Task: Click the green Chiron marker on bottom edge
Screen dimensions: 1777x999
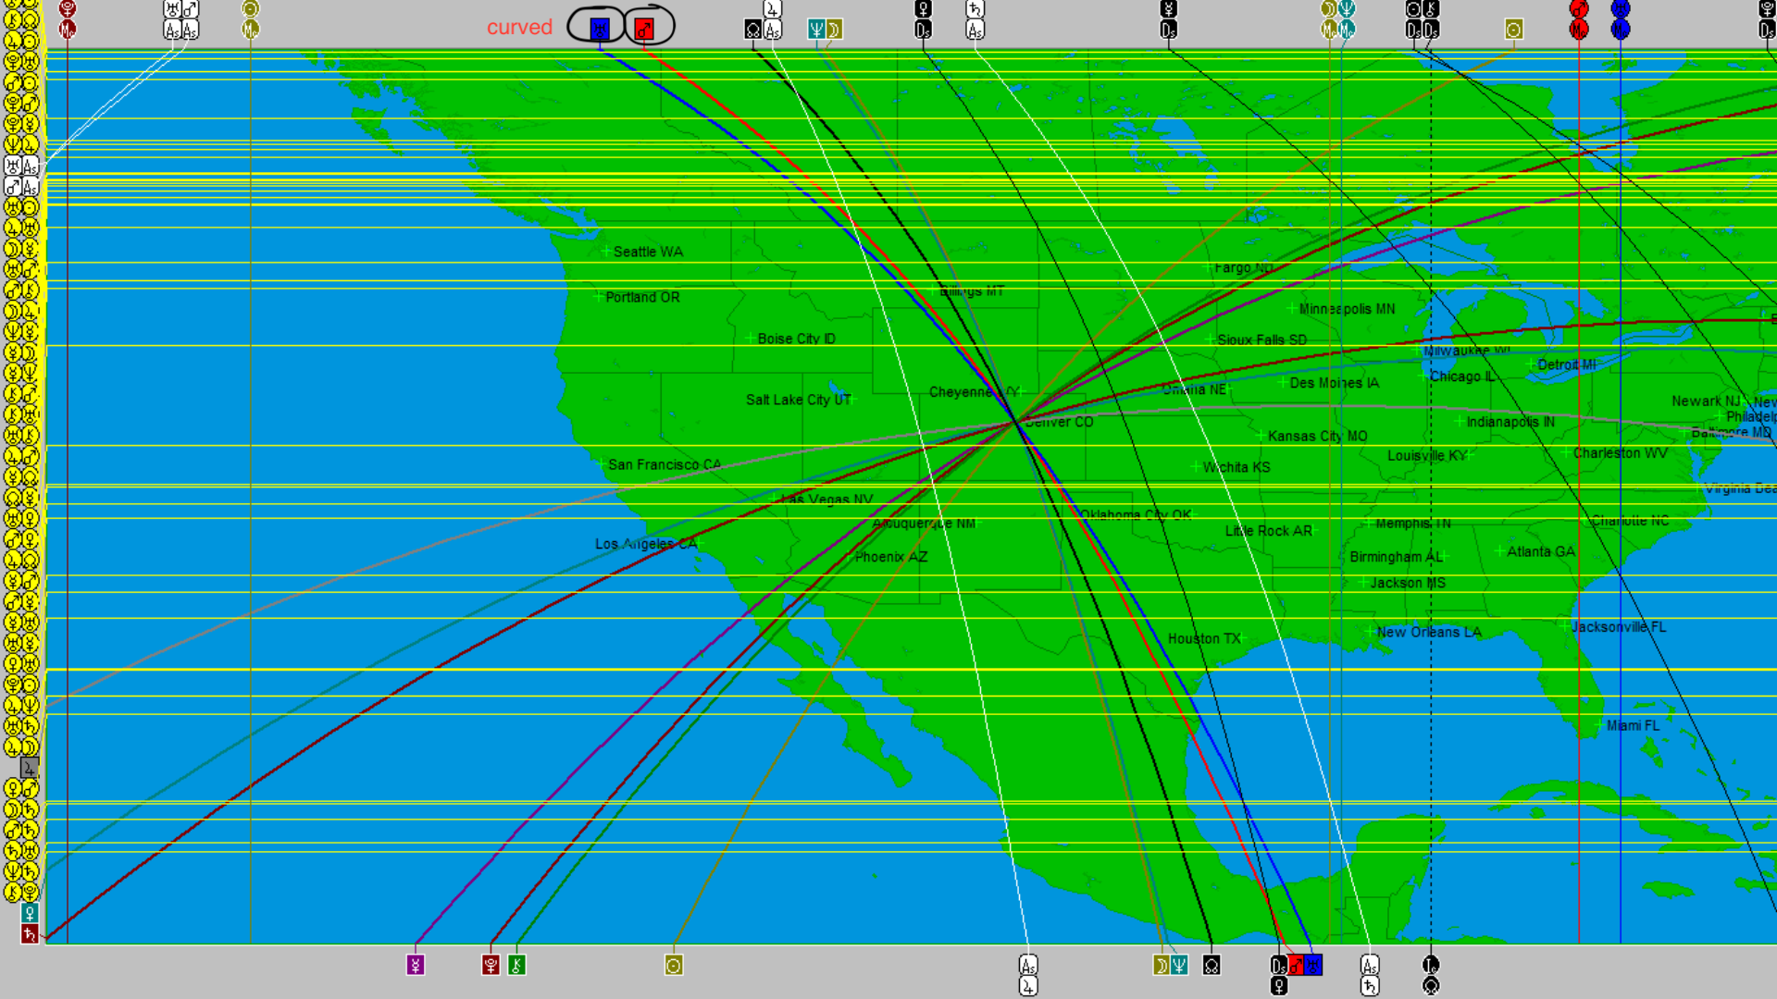Action: coord(516,965)
